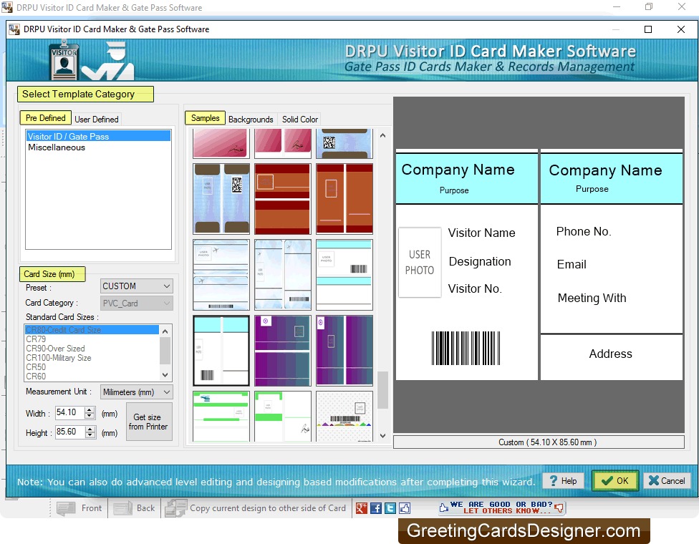Click Copy current design to other side icon
699x544 pixels.
(x=175, y=508)
